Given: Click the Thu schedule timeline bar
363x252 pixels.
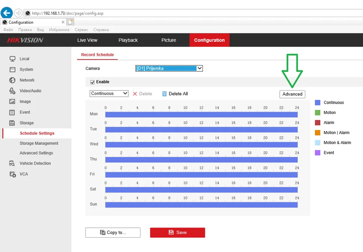Looking at the screenshot, I should click(x=201, y=160).
